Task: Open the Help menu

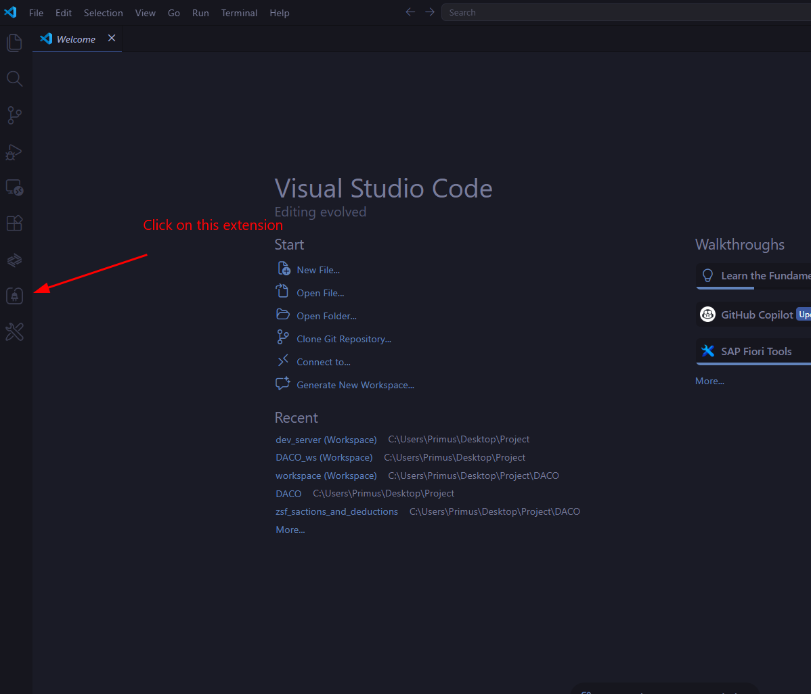Action: pyautogui.click(x=280, y=13)
